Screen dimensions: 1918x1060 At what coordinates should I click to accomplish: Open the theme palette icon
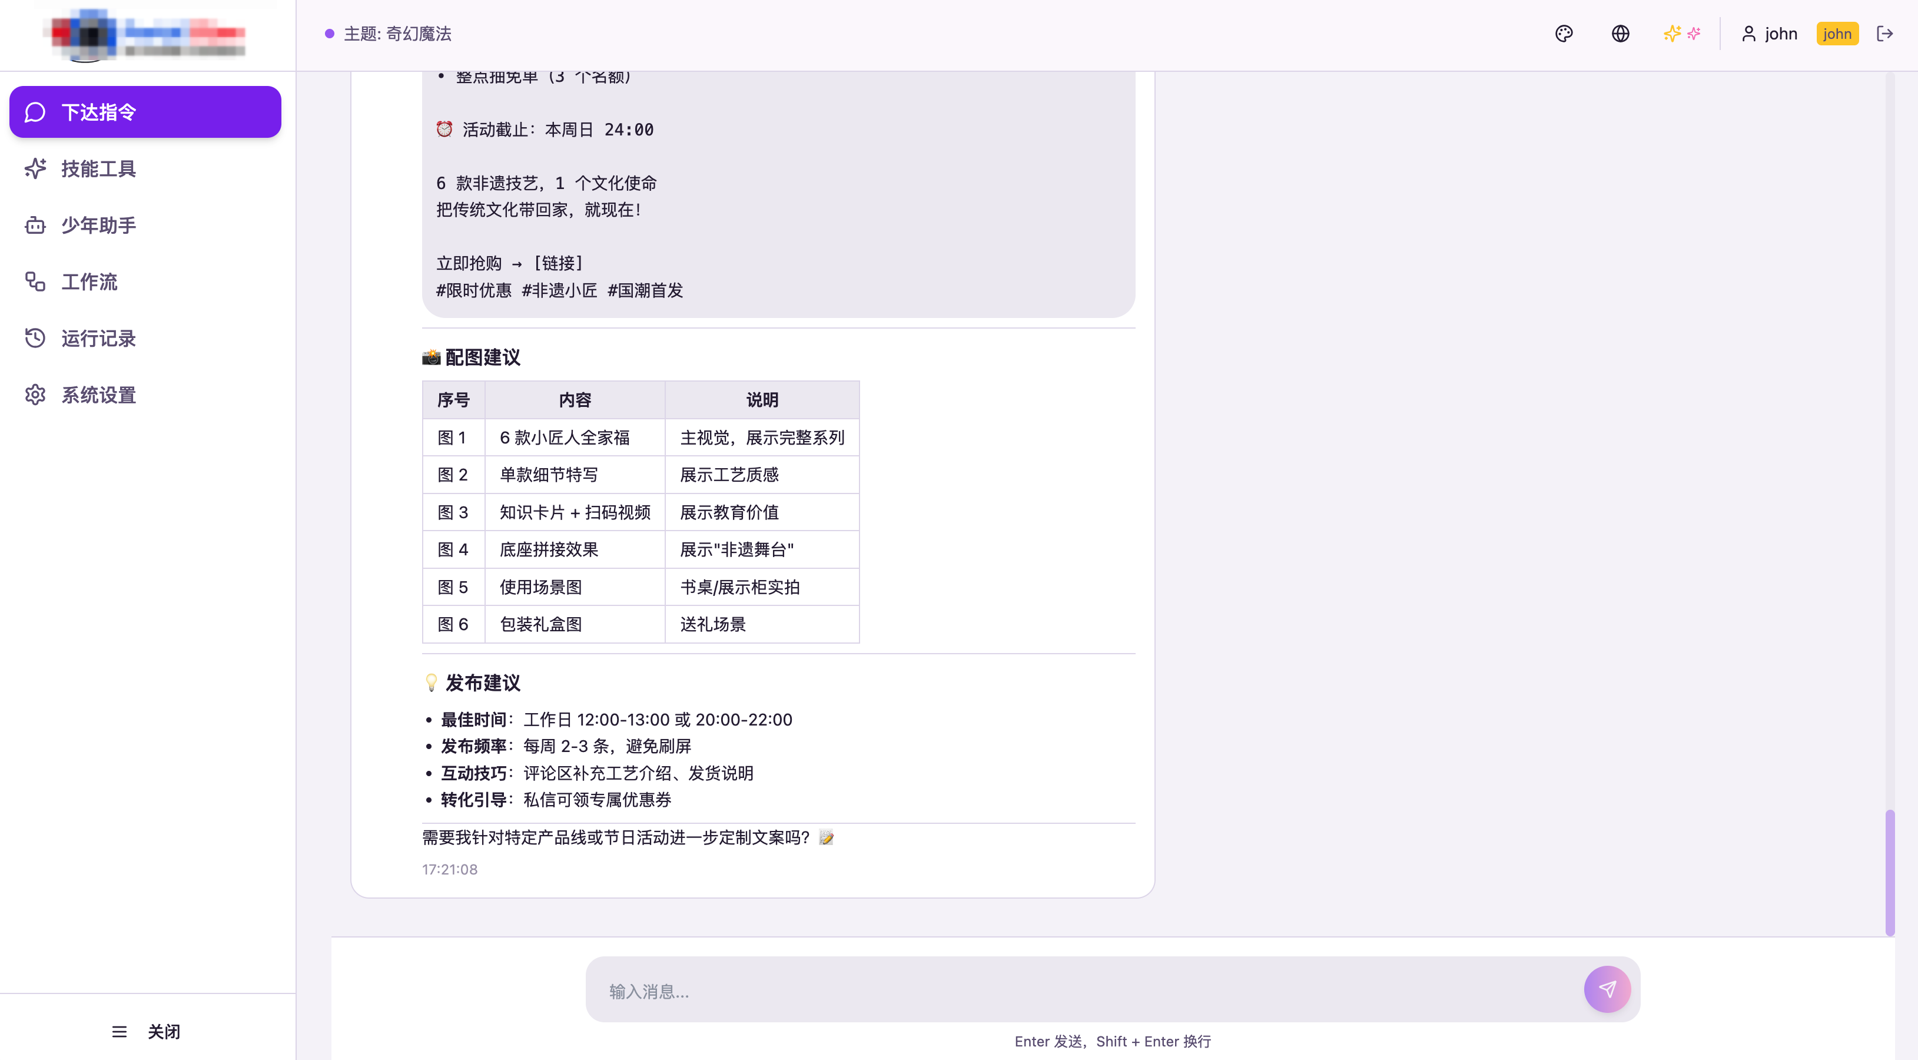pos(1564,34)
